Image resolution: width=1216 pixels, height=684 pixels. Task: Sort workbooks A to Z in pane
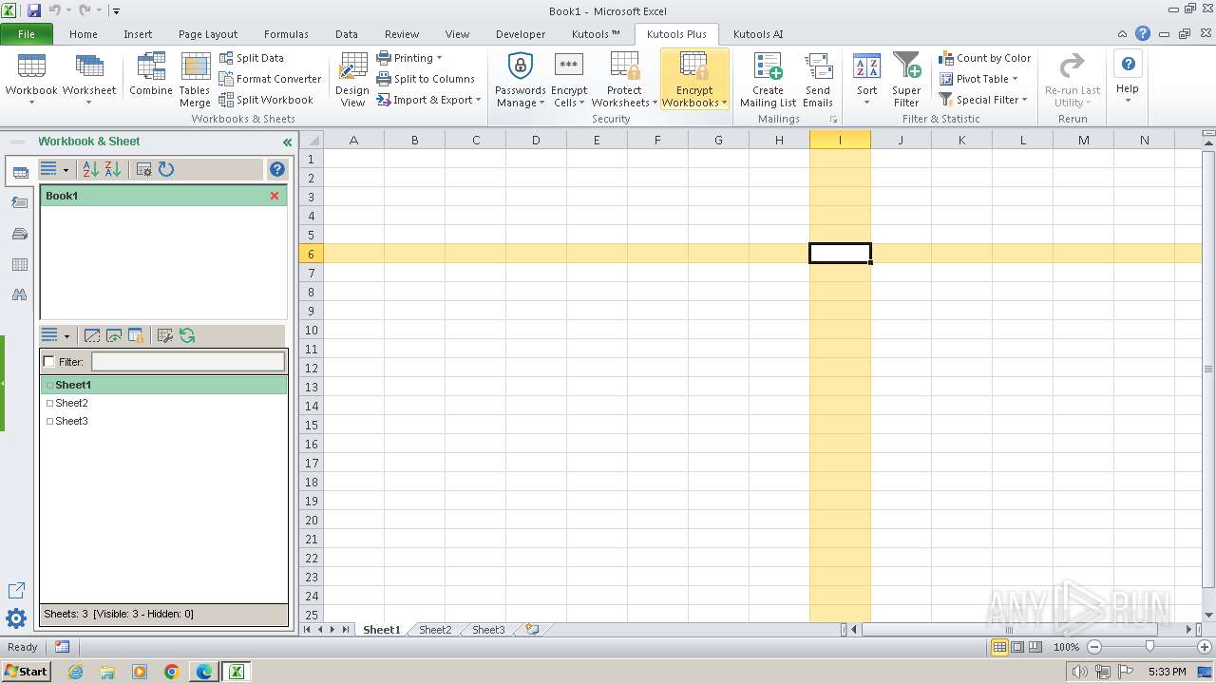pos(91,169)
